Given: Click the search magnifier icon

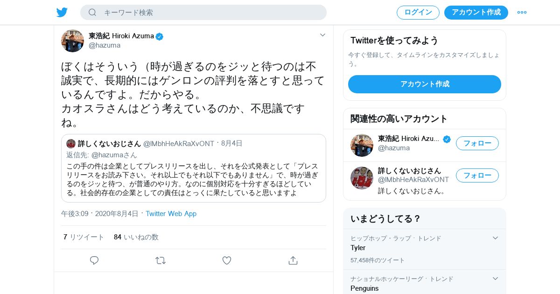Looking at the screenshot, I should tap(92, 13).
